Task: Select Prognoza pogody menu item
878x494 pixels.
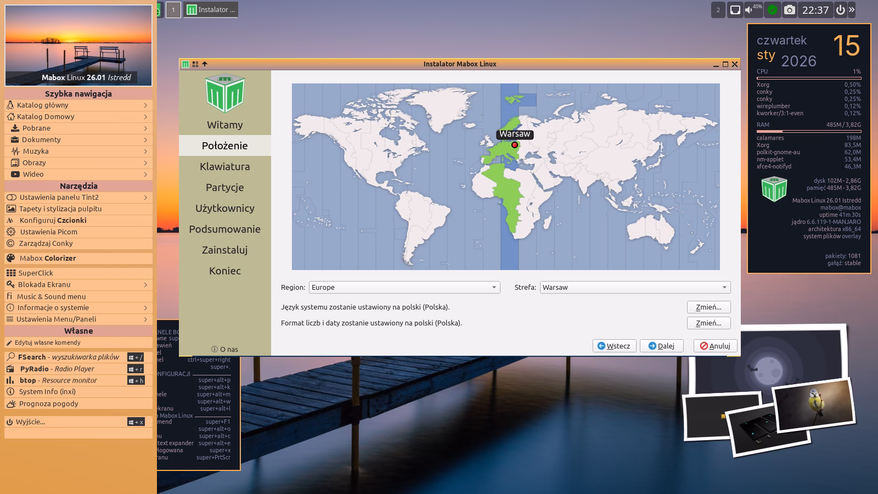Action: pos(48,403)
